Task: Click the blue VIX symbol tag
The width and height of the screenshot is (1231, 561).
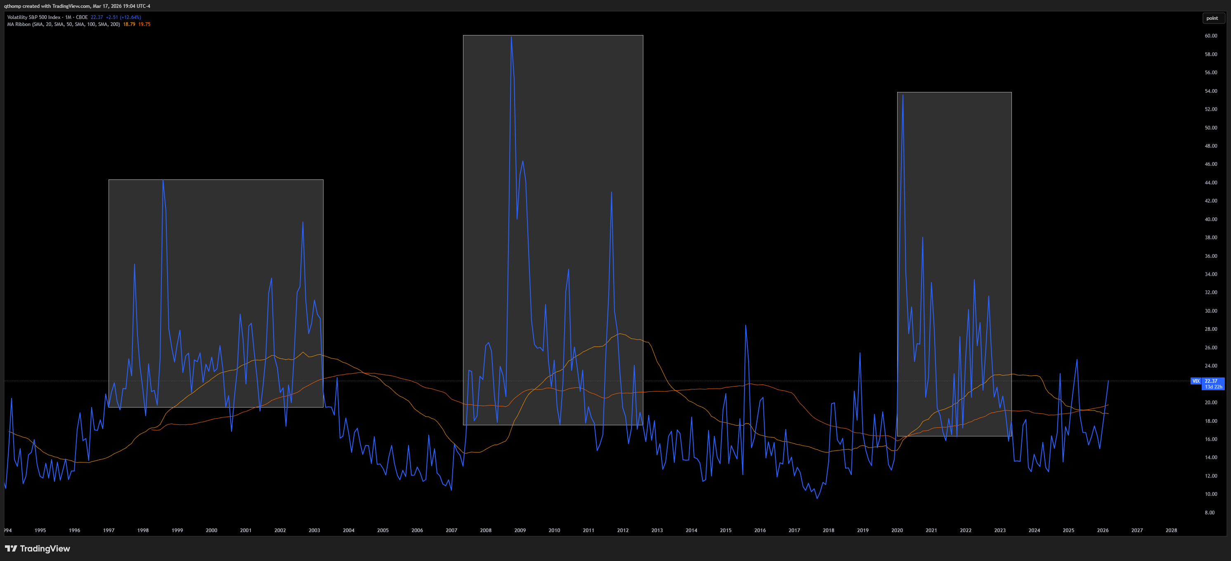Action: (1196, 381)
